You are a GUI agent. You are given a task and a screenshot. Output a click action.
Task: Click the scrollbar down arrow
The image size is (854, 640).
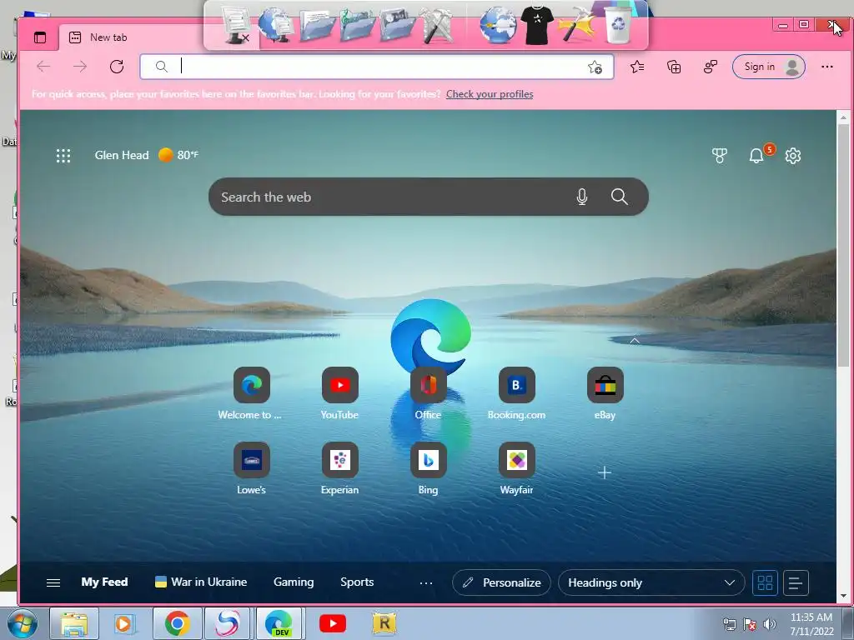[843, 596]
